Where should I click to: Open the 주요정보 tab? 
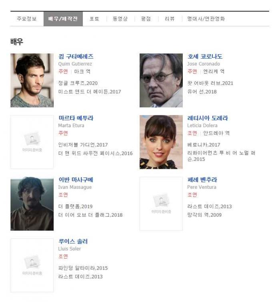[x=27, y=19]
